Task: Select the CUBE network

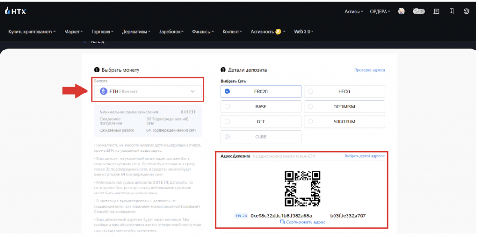Action: coord(261,137)
